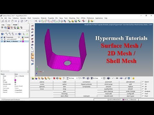Open the automesh panel

tap(108, 82)
